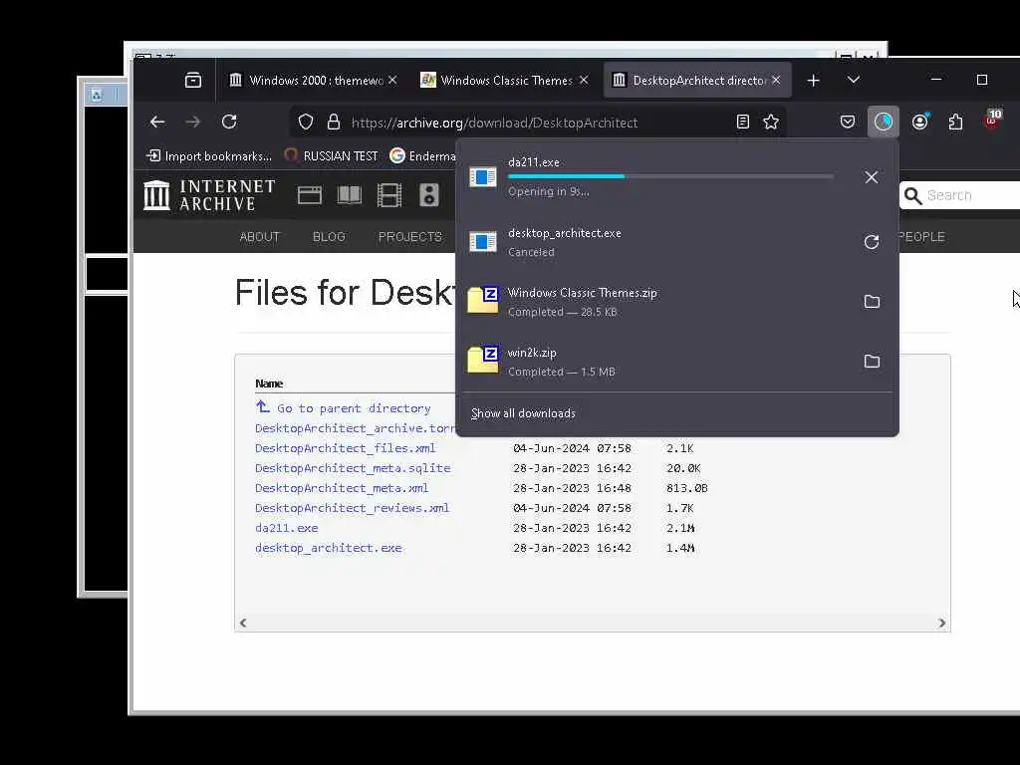The image size is (1020, 765).
Task: Open Import bookmarks bookmark
Action: 209,156
